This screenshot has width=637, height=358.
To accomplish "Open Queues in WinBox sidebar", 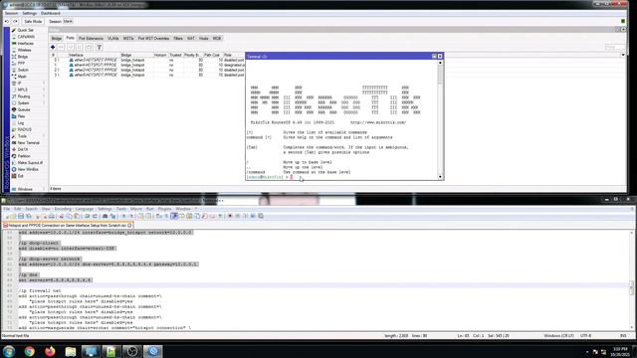I will coord(24,109).
